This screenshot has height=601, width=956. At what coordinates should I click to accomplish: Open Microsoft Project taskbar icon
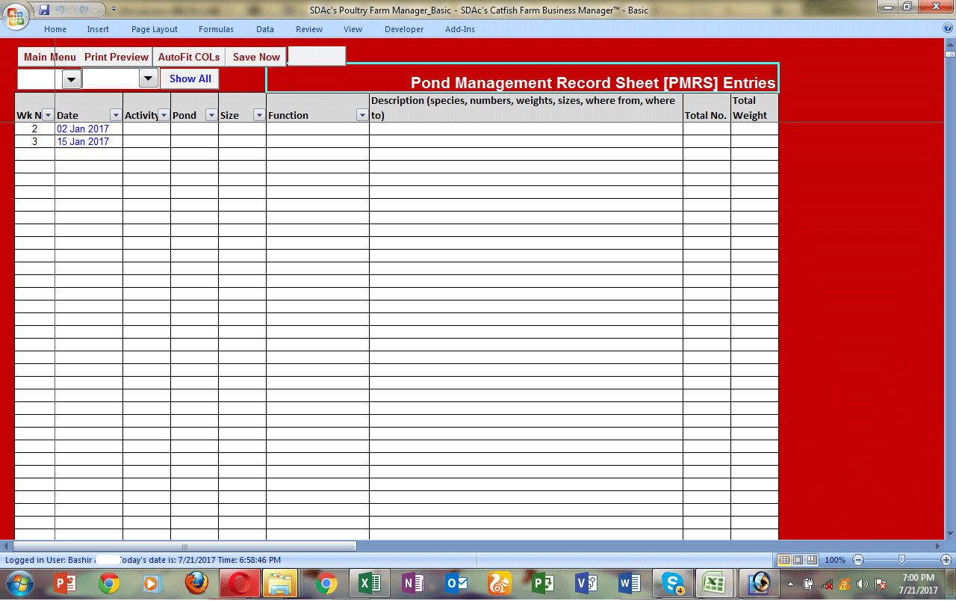coord(543,583)
